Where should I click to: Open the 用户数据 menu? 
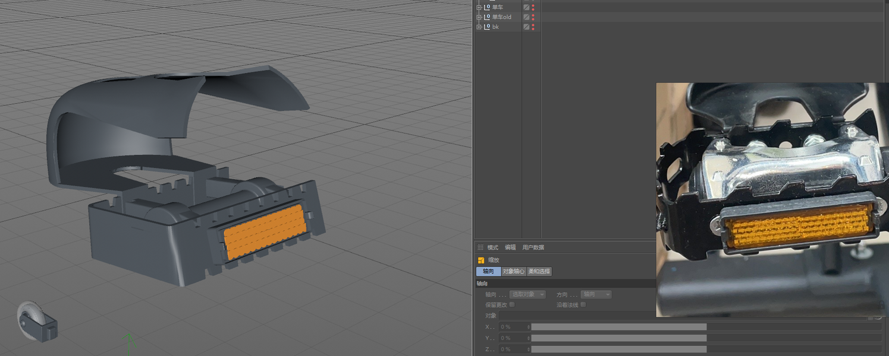pyautogui.click(x=533, y=247)
